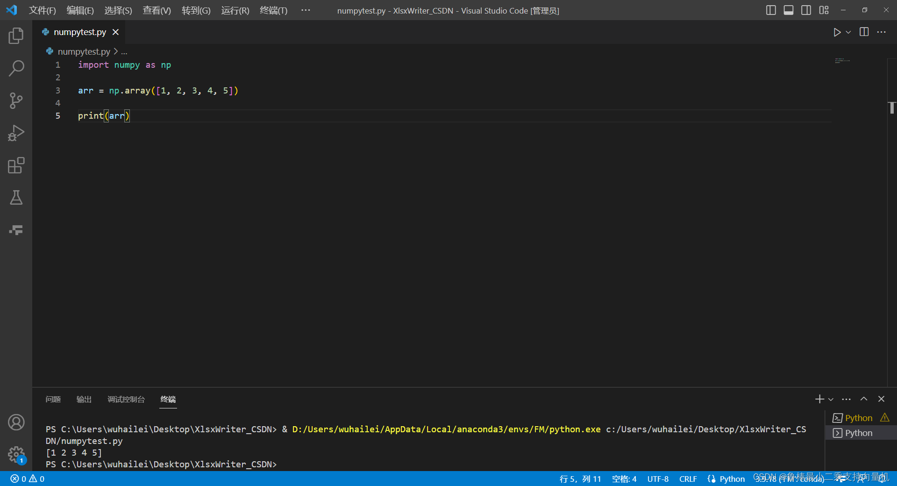Open Customize Layout icon
Screen dimensions: 897x486
point(824,10)
